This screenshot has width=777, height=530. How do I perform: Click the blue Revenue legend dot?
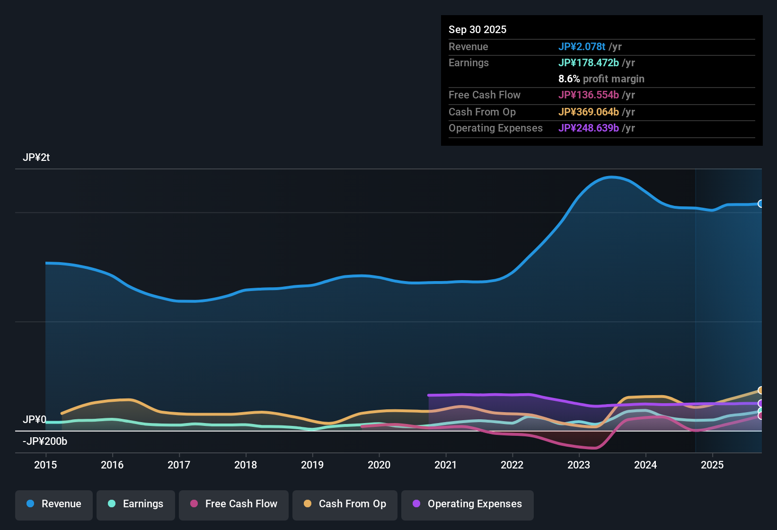pos(30,504)
